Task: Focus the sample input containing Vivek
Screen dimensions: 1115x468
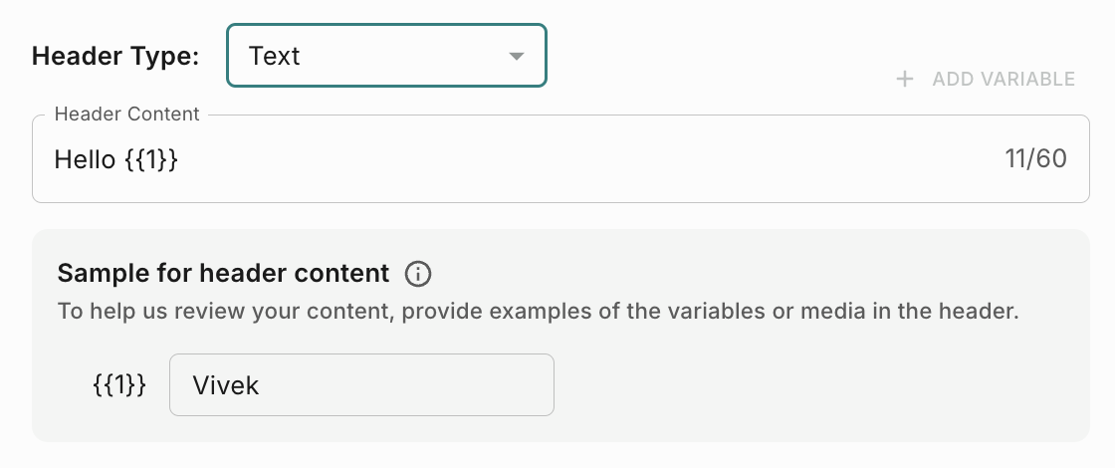Action: [361, 385]
